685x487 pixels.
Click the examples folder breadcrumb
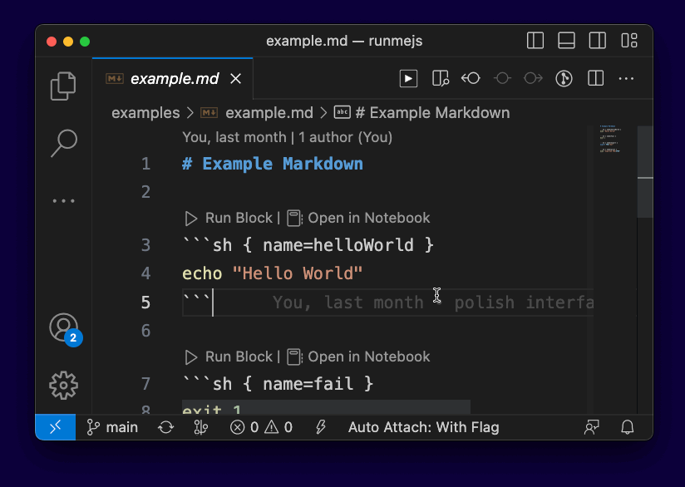click(145, 113)
